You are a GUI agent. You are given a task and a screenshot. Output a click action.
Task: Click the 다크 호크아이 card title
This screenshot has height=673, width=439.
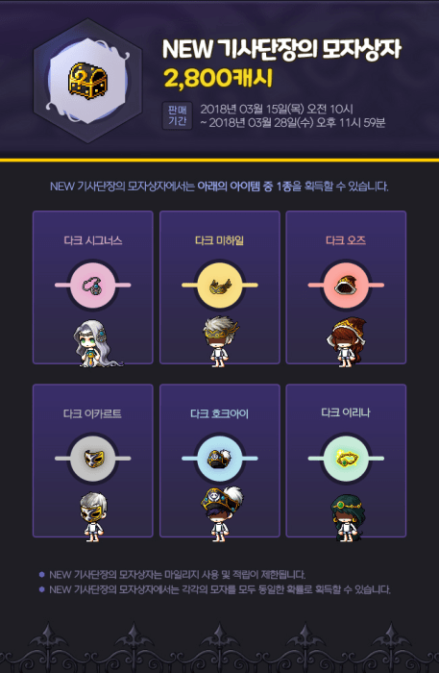tap(219, 413)
